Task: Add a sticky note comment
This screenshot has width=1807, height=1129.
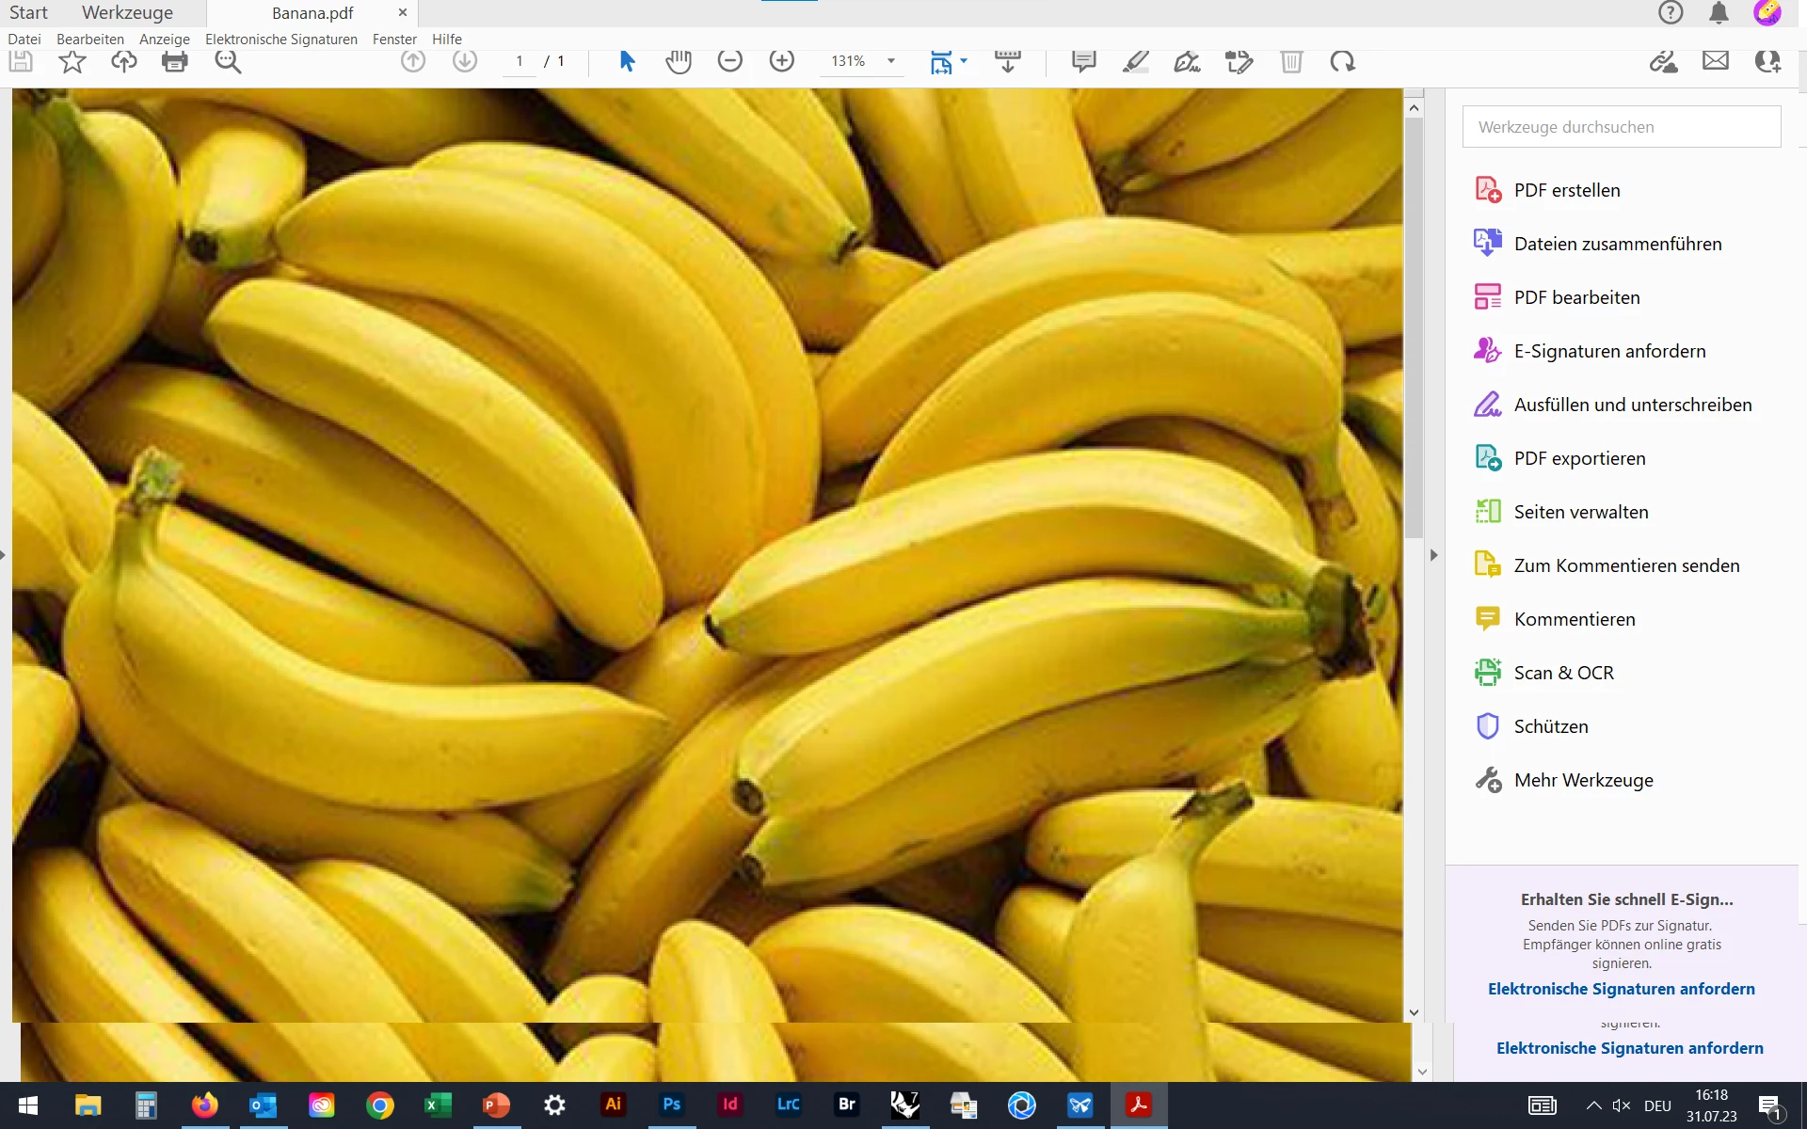Action: 1083,62
